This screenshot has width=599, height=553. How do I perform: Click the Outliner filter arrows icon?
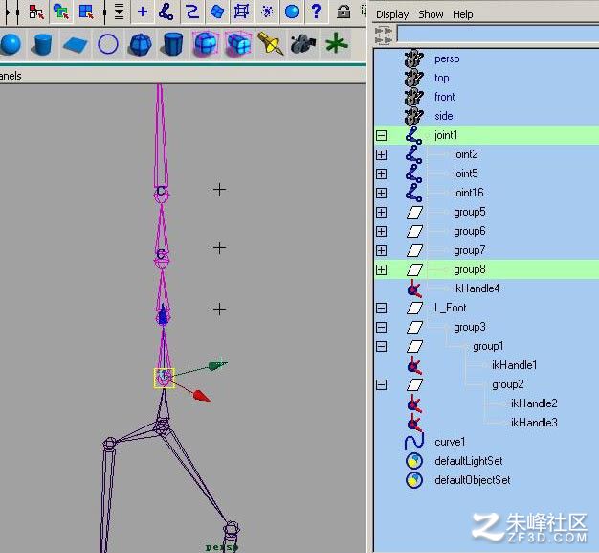384,35
